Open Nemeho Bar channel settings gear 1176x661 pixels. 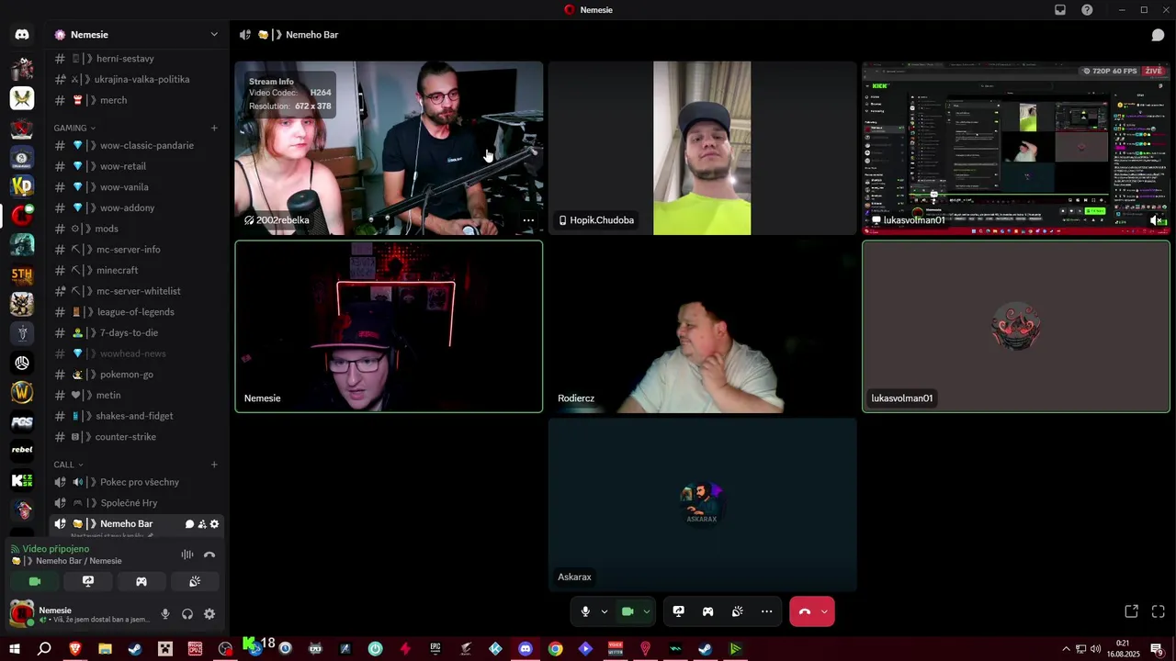215,524
